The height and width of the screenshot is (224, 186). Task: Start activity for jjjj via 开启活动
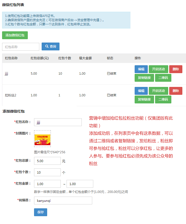tap(158, 69)
